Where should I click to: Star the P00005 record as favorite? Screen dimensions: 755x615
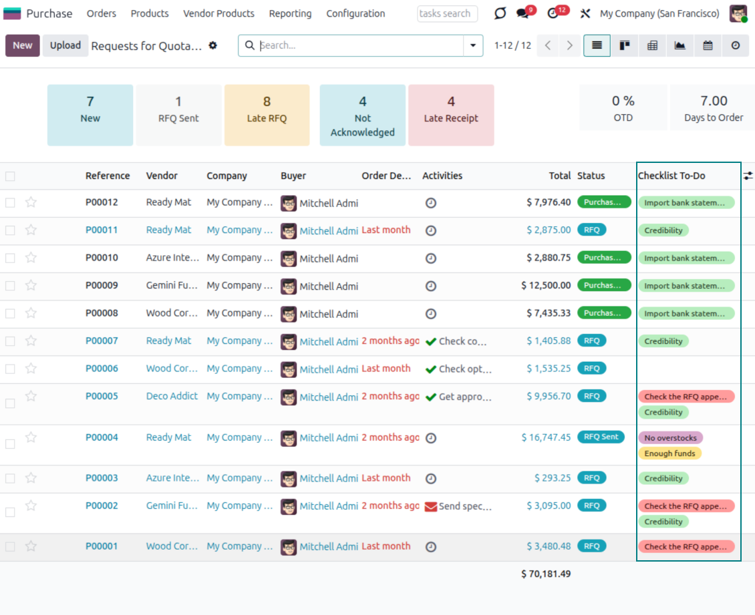point(31,396)
